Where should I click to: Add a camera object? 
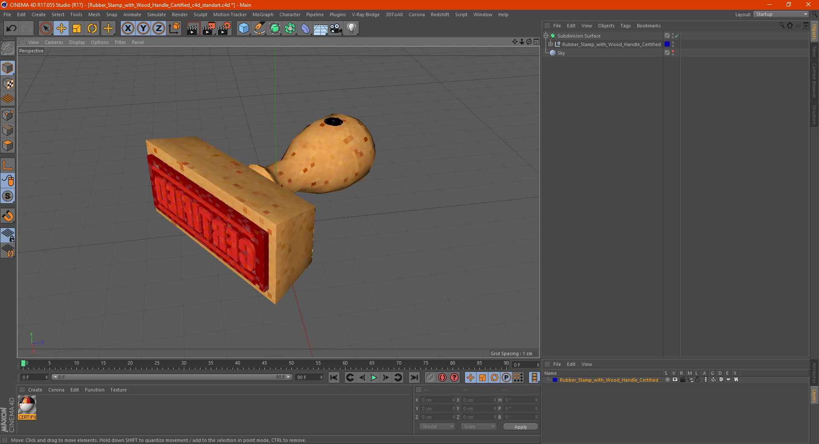point(336,29)
